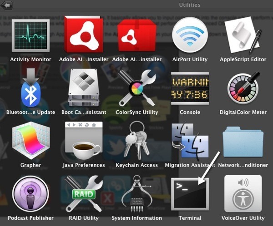Open the Activity Monitor icon
This screenshot has width=273, height=226.
click(x=30, y=35)
